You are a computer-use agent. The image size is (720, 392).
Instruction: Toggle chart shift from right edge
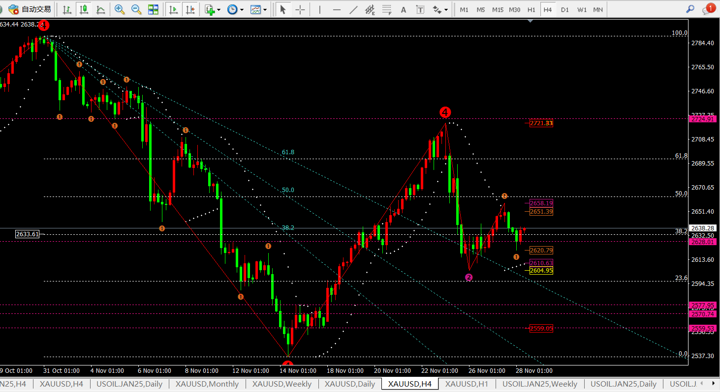coord(189,9)
